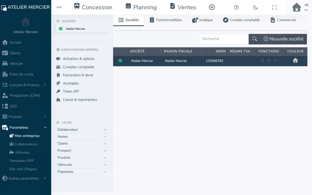Expand the Paiements list under Listes
This screenshot has width=312, height=195.
[82, 172]
